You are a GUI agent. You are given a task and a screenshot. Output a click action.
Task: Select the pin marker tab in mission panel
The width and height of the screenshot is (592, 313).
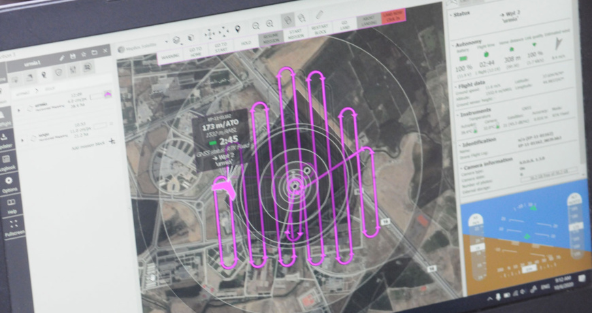coord(44,75)
